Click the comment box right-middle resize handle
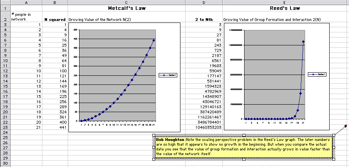The height and width of the screenshot is (167, 349). click(334, 147)
